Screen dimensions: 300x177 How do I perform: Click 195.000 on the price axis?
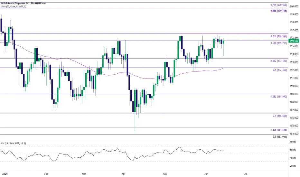(294, 46)
